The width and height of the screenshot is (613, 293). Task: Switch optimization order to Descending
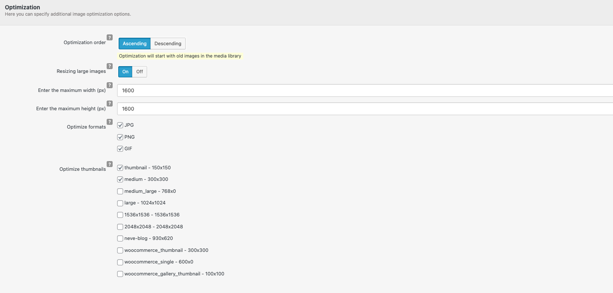[x=168, y=43]
